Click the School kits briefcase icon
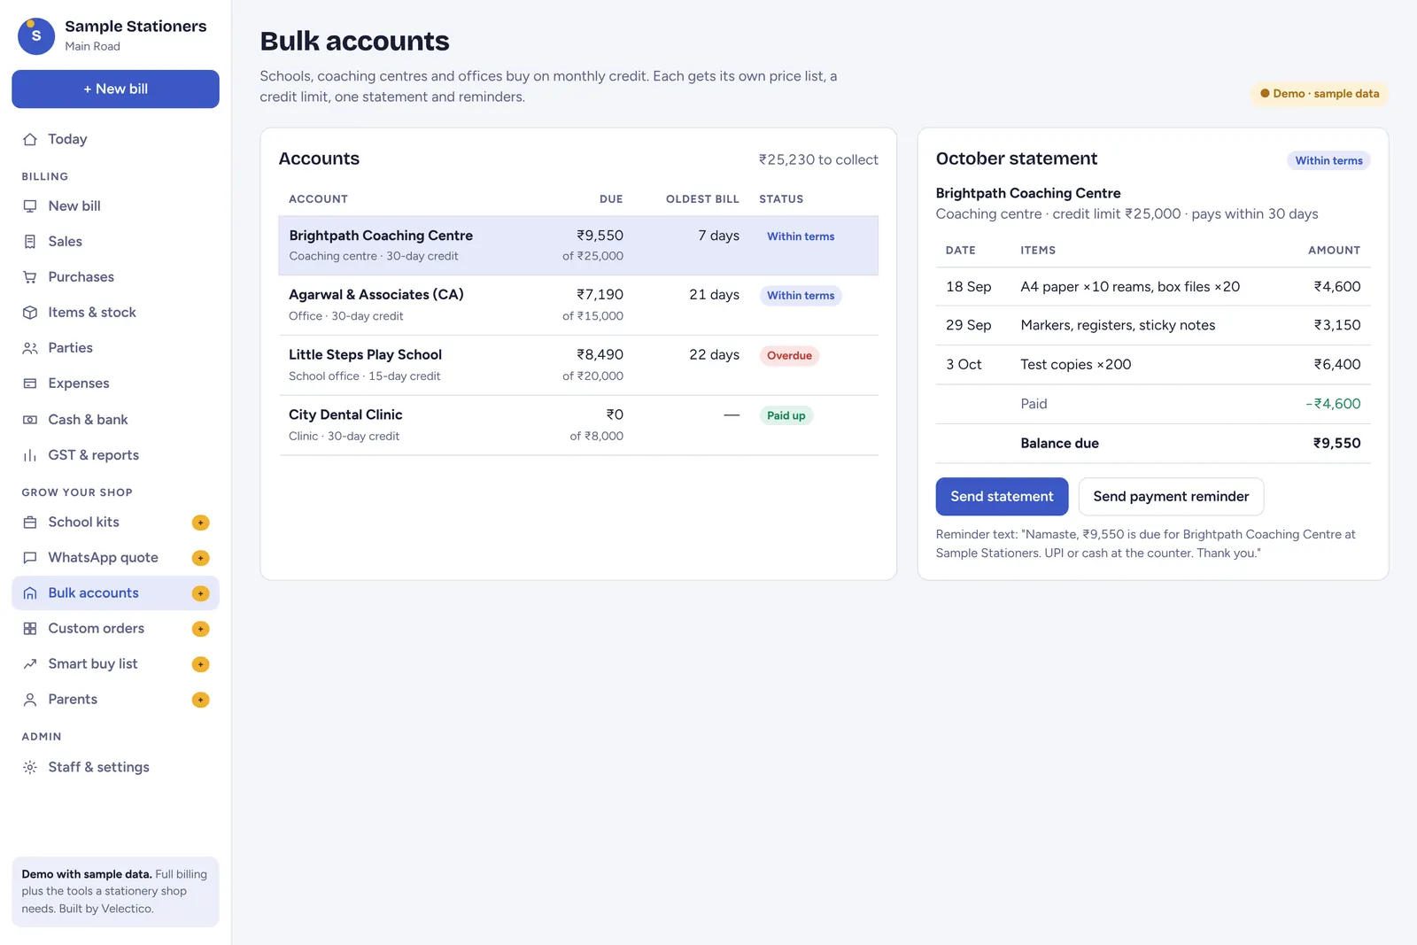The width and height of the screenshot is (1417, 945). coord(30,522)
